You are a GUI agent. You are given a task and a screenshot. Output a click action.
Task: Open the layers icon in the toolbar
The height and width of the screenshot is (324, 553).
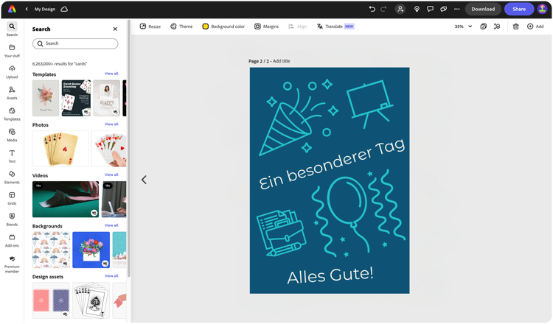497,27
